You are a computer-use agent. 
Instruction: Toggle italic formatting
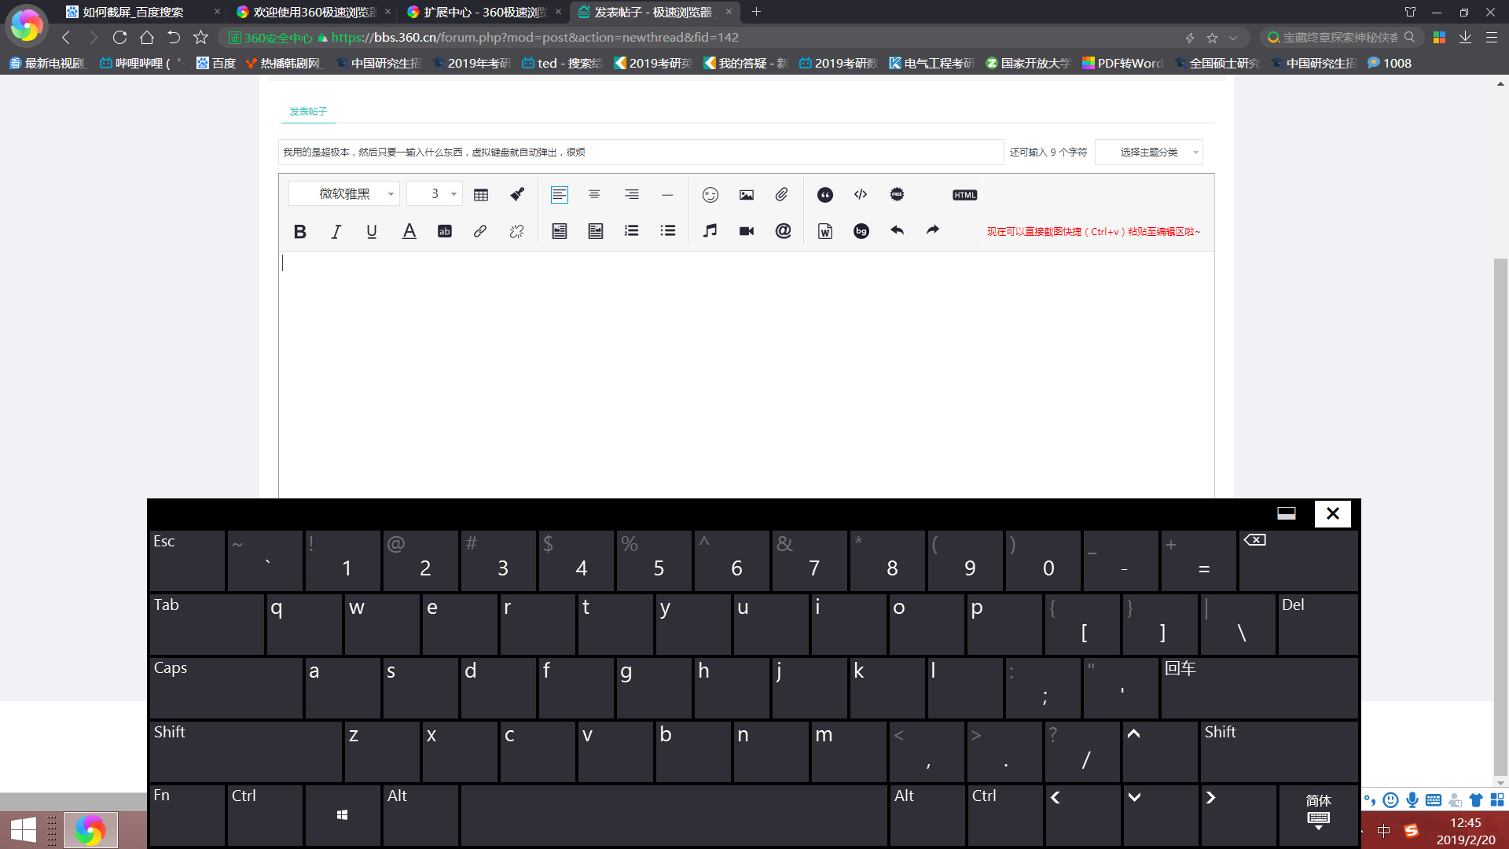336,232
